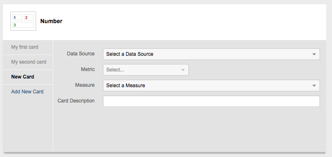Click the Metric field label

click(x=88, y=69)
